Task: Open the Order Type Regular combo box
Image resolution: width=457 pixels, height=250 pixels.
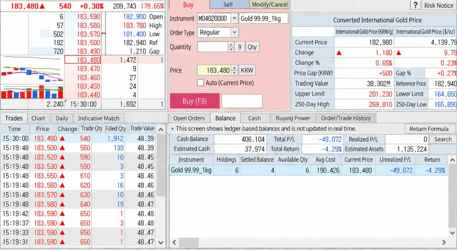Action: 218,32
